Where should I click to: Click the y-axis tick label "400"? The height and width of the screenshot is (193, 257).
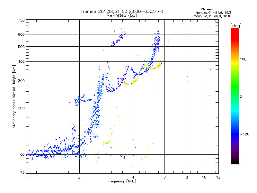point(22,62)
